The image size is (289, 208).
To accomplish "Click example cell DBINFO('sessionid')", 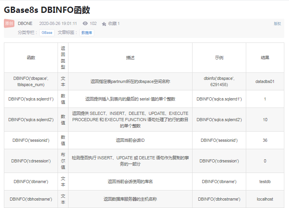I will (219, 140).
